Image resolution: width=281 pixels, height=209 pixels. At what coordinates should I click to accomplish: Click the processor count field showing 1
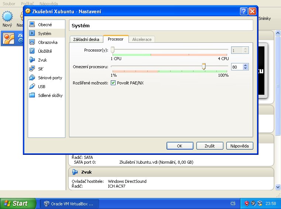pos(237,50)
